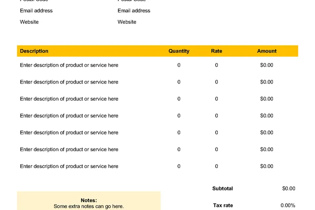Click the second row rate value
Image resolution: width=315 pixels, height=210 pixels.
point(216,82)
